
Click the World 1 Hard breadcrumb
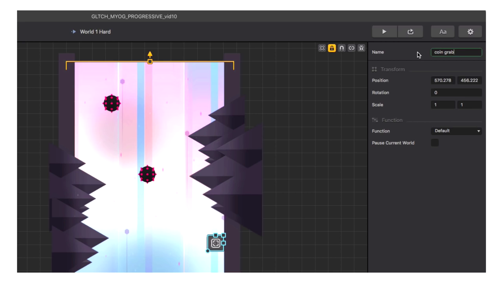95,32
